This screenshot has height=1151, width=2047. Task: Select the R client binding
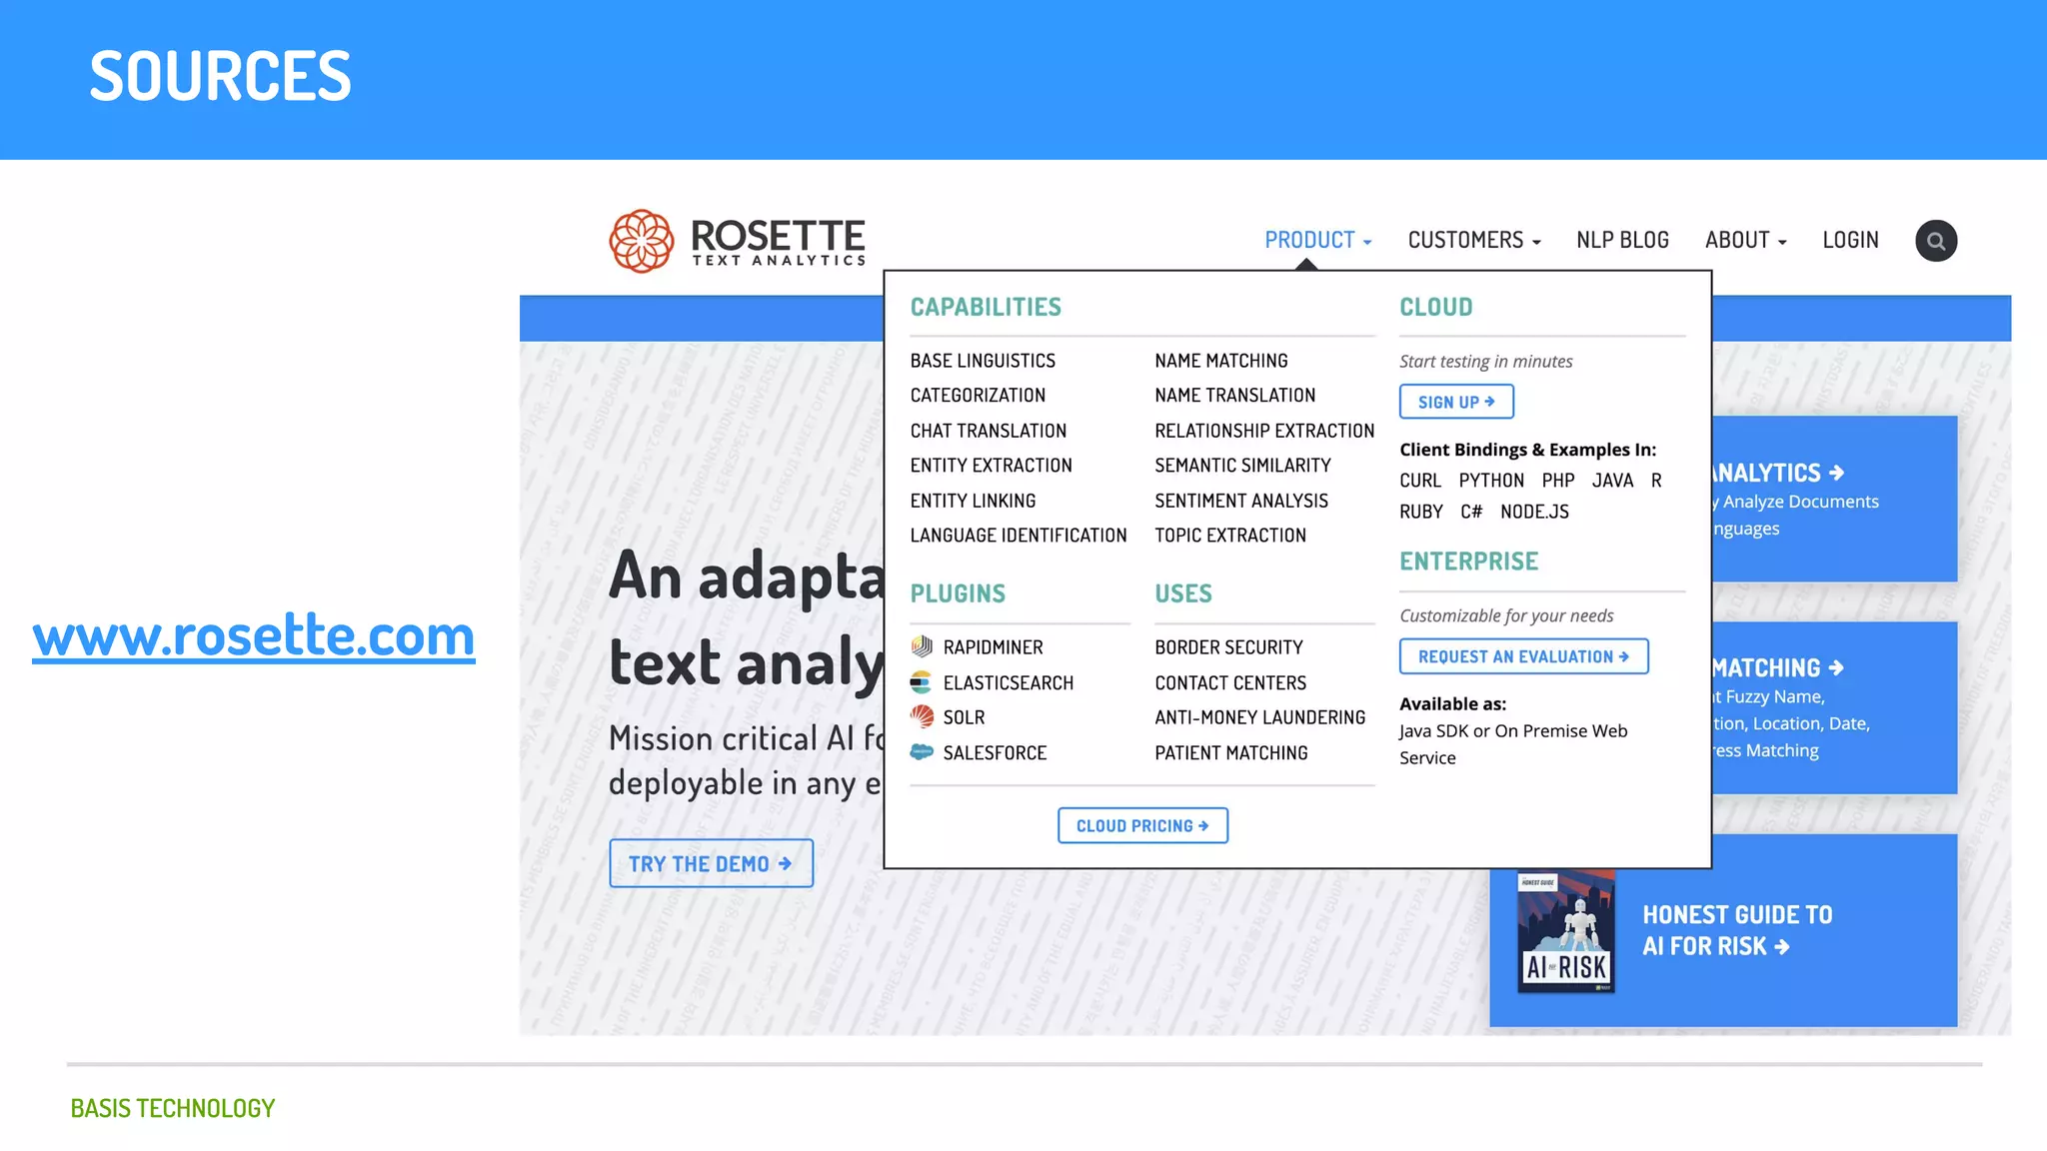click(x=1656, y=481)
